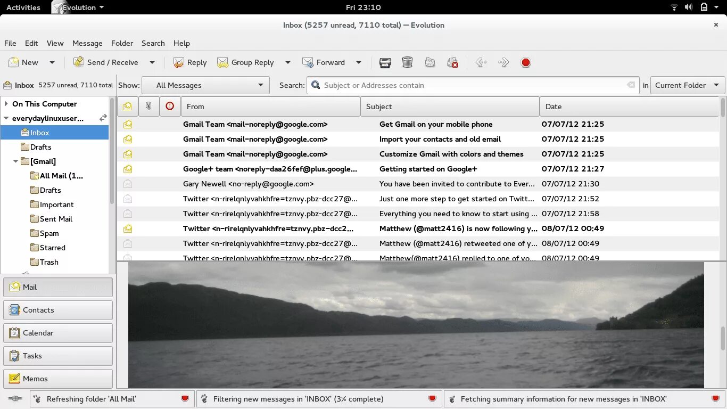Image resolution: width=727 pixels, height=409 pixels.
Task: Click the Send / Receive button
Action: pyautogui.click(x=106, y=62)
